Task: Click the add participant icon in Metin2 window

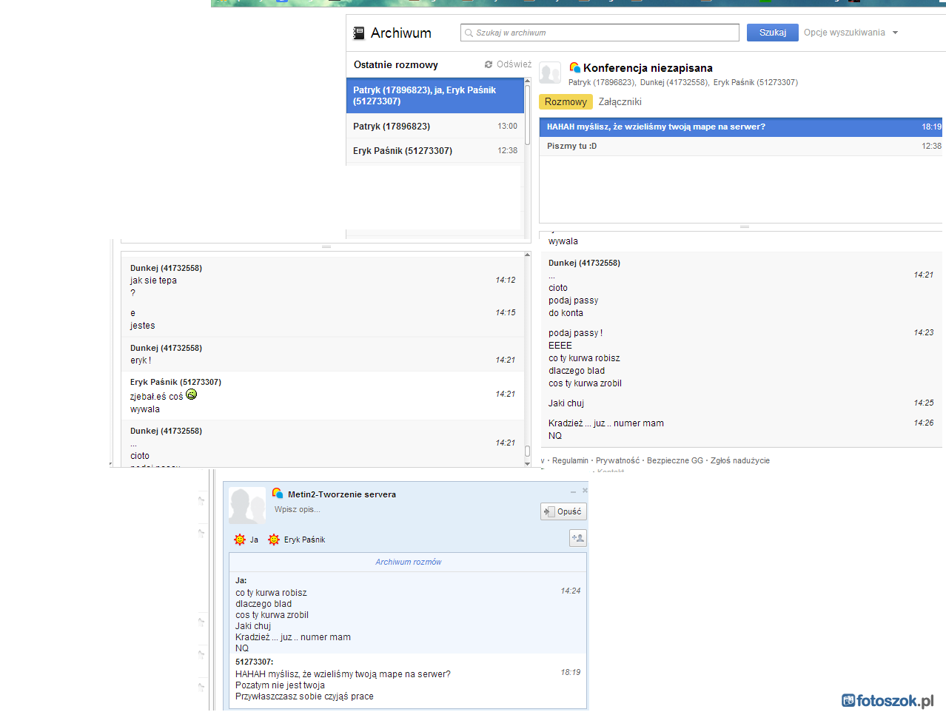Action: point(578,538)
